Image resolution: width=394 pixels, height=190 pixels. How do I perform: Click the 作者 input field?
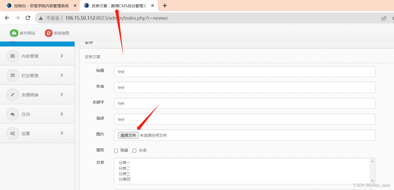(245, 87)
